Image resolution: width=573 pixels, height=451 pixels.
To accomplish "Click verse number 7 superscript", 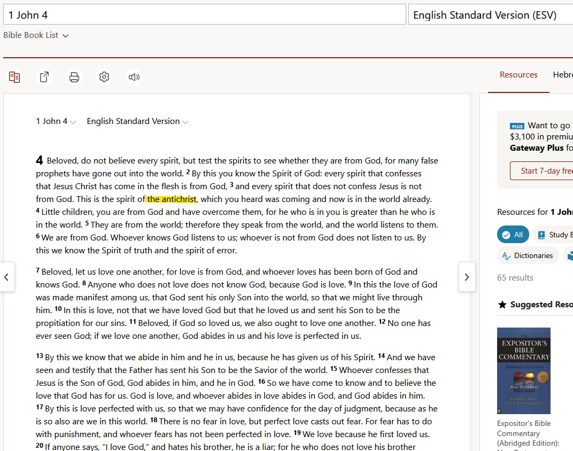I will 37,270.
